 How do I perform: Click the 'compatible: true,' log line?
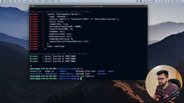point(59,24)
